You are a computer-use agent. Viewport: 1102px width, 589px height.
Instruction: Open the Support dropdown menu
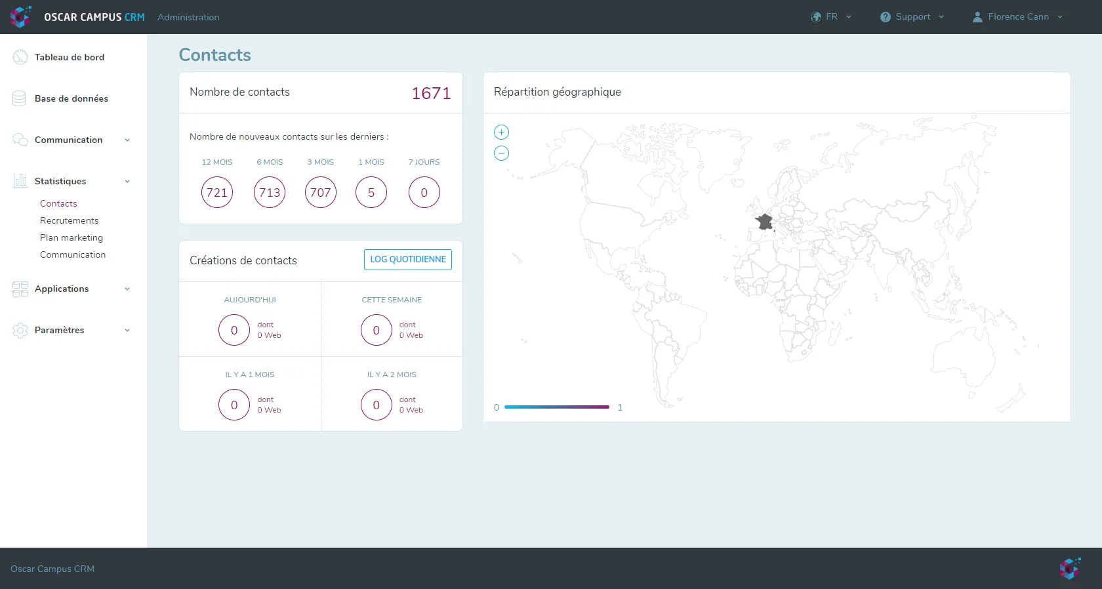coord(912,17)
